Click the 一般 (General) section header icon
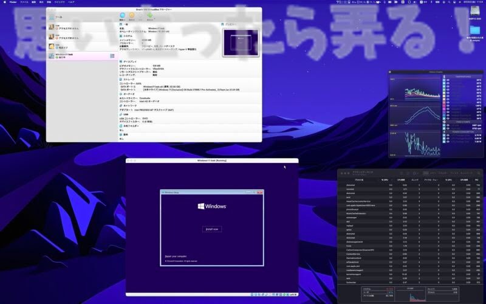This screenshot has height=304, width=486. point(121,24)
